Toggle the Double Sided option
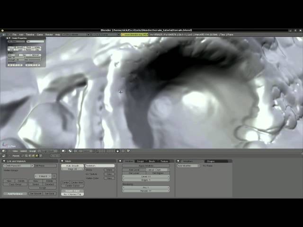303x227 pixels. point(72,191)
